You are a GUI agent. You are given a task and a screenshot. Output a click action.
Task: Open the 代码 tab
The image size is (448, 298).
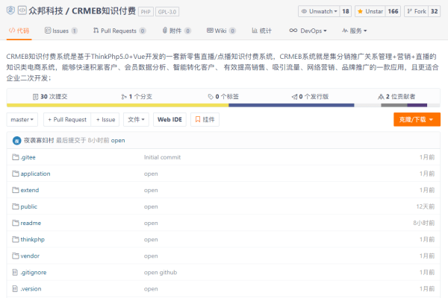click(19, 31)
